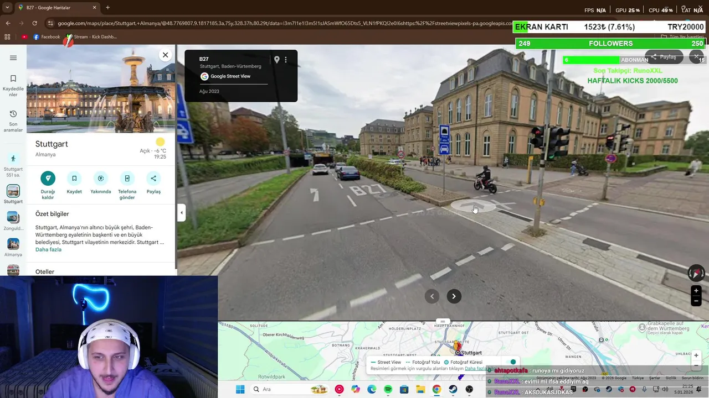
Task: Click the location pin icon on B27 card
Action: [276, 60]
